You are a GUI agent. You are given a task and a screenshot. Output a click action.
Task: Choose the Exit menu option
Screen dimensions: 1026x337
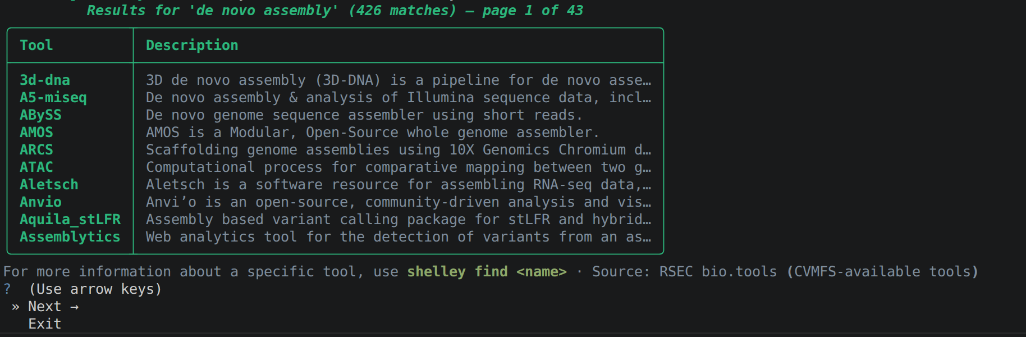45,324
